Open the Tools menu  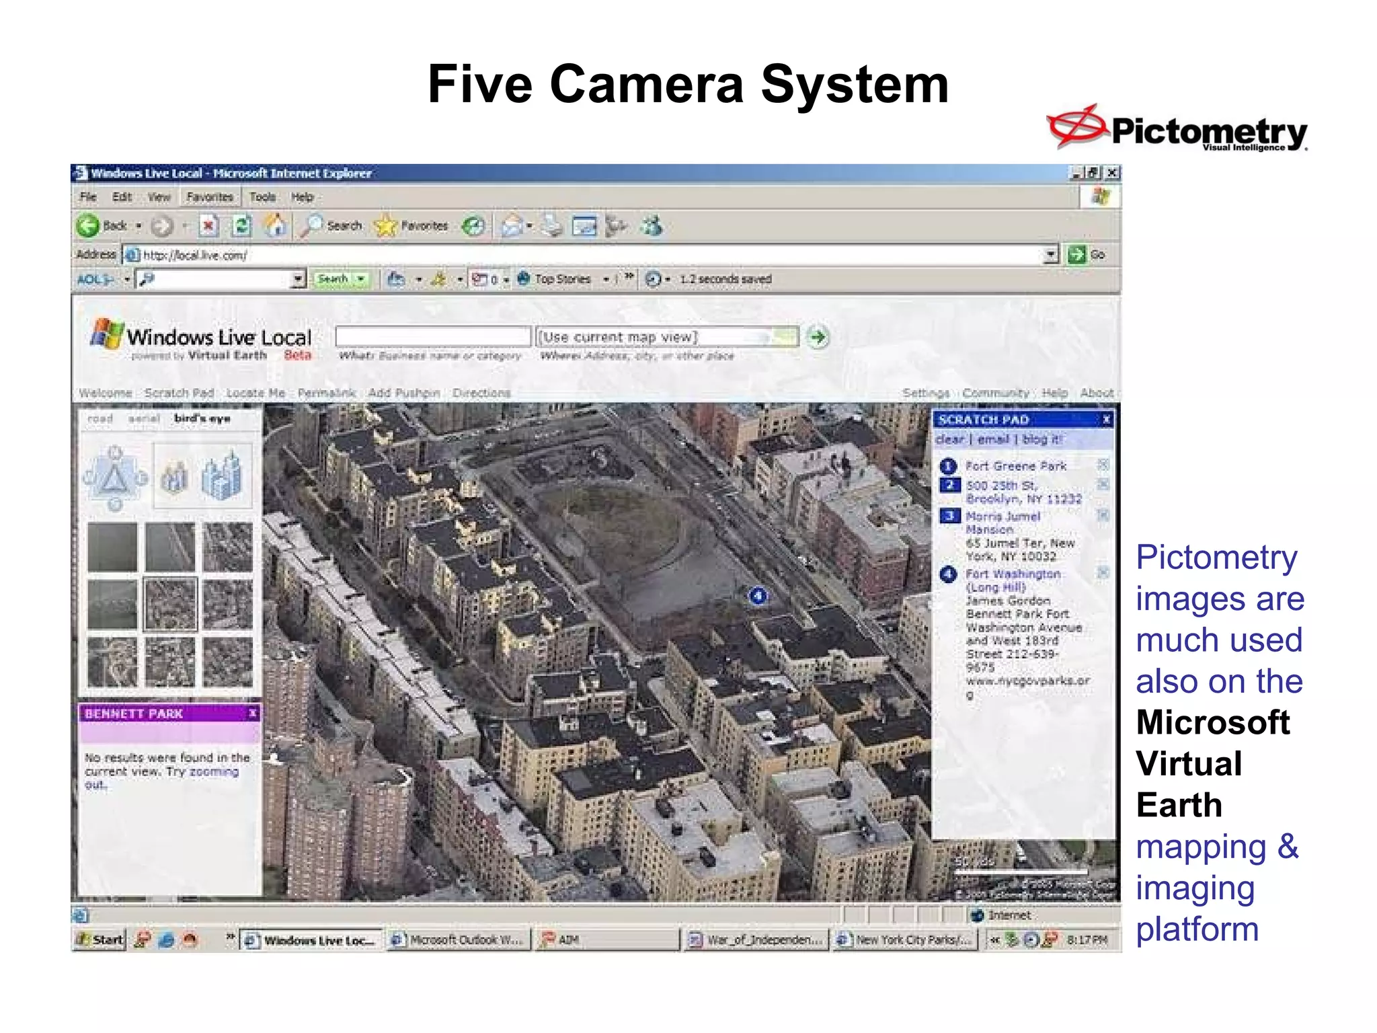(x=263, y=197)
